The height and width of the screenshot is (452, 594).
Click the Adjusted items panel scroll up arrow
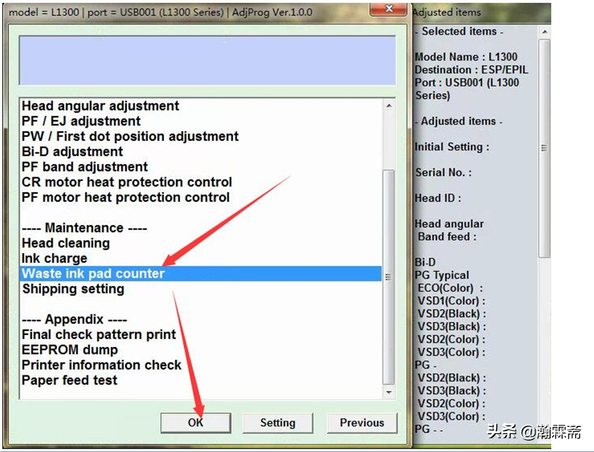[x=544, y=32]
